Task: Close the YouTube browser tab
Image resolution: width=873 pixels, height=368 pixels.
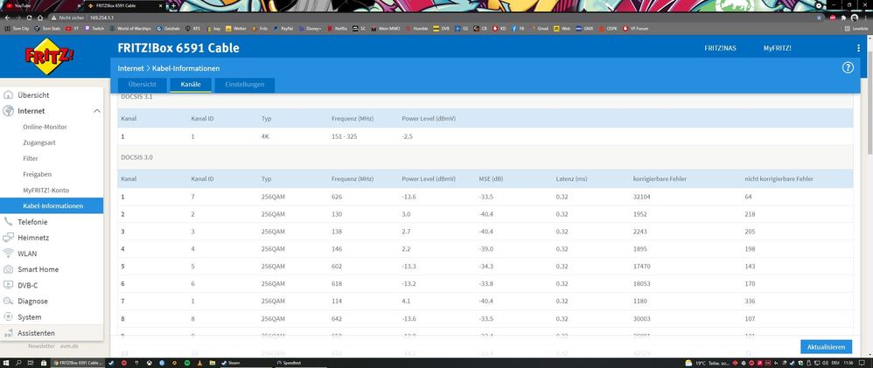Action: (79, 5)
